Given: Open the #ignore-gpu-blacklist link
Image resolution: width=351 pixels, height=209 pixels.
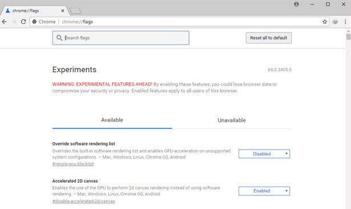Looking at the screenshot, I should (x=73, y=164).
